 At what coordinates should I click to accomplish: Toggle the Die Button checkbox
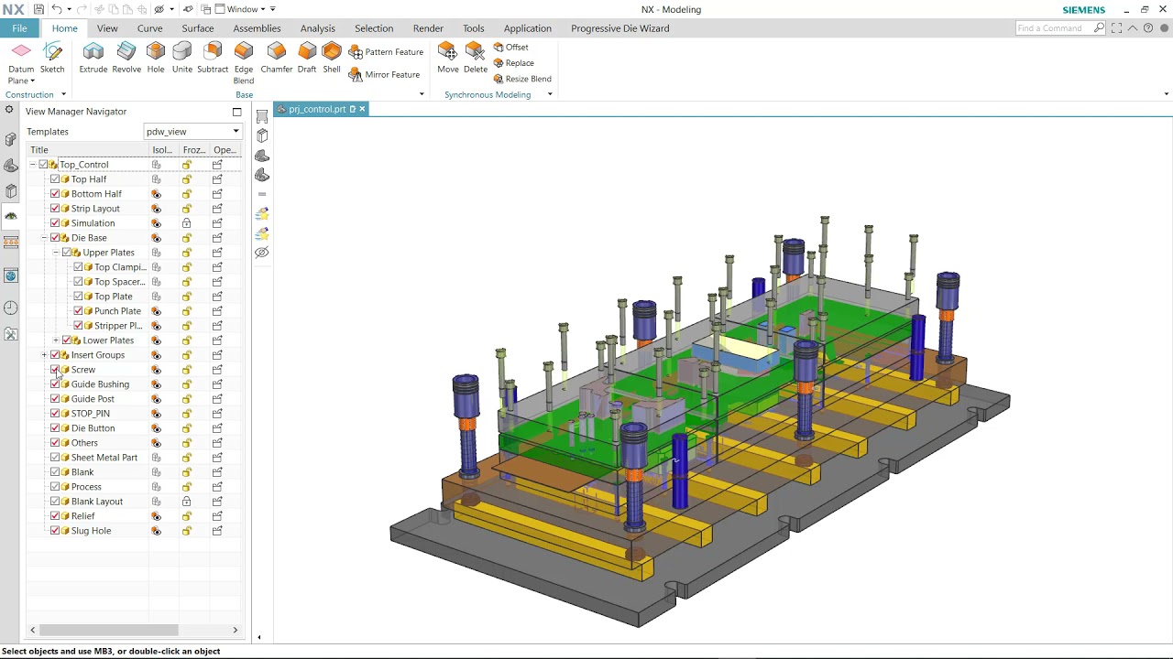coord(55,428)
